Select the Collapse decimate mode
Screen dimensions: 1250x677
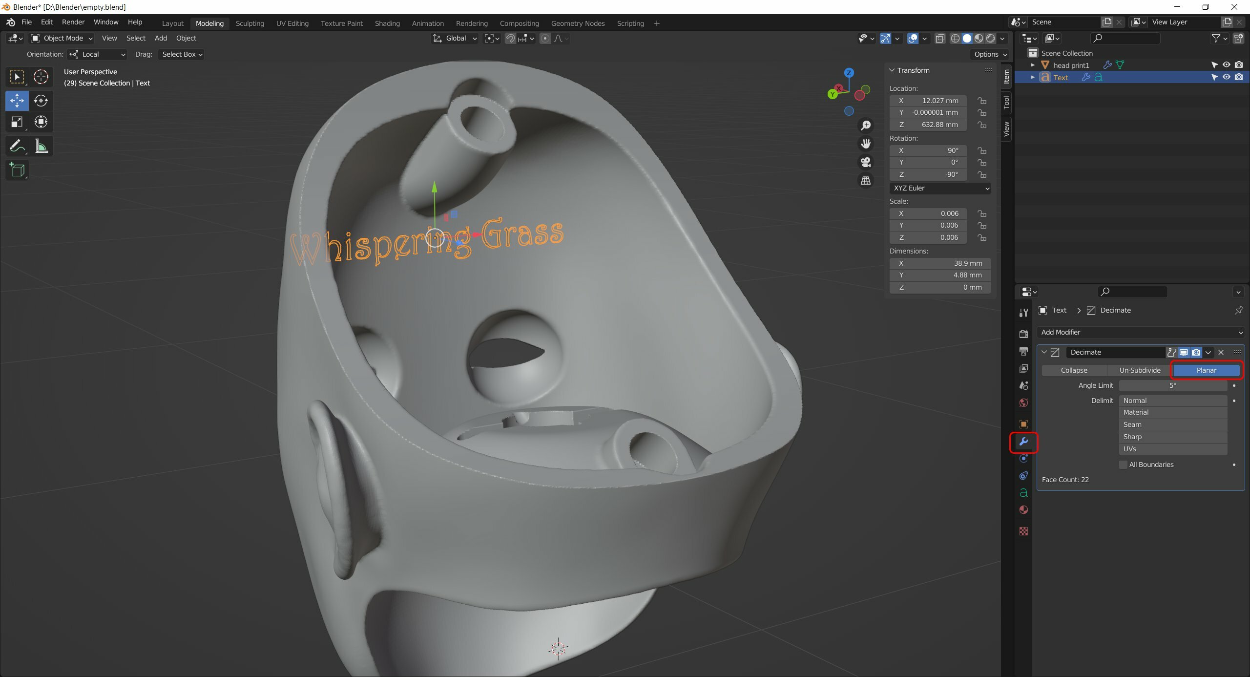(1074, 370)
